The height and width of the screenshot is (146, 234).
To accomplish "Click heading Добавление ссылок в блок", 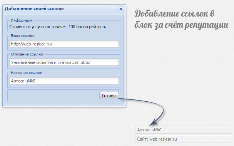I will [x=181, y=19].
